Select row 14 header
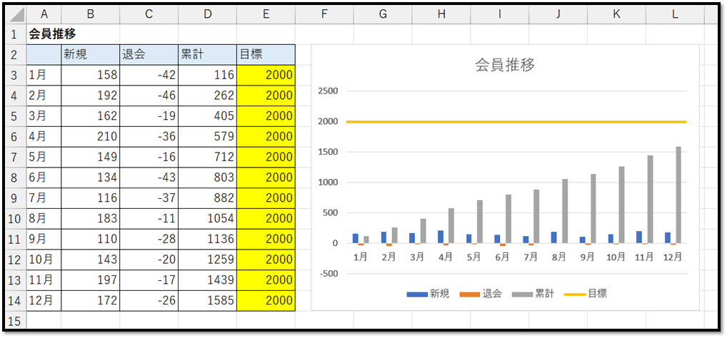 [15, 301]
